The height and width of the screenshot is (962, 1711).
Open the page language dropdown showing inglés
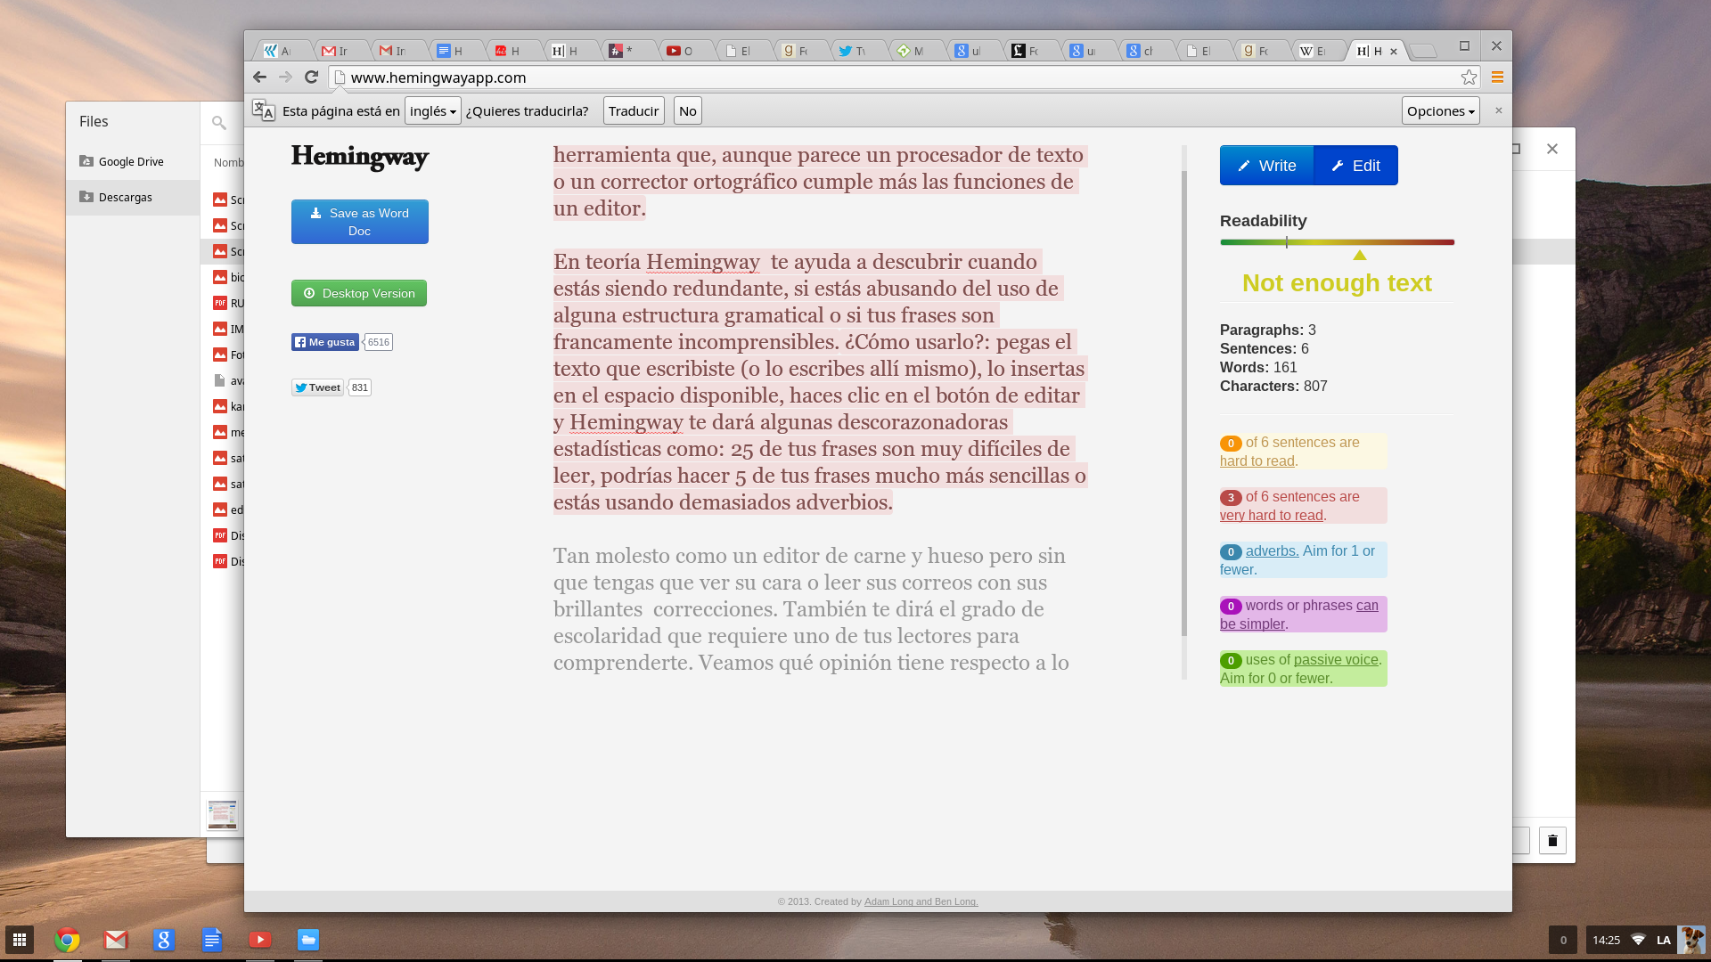tap(432, 110)
